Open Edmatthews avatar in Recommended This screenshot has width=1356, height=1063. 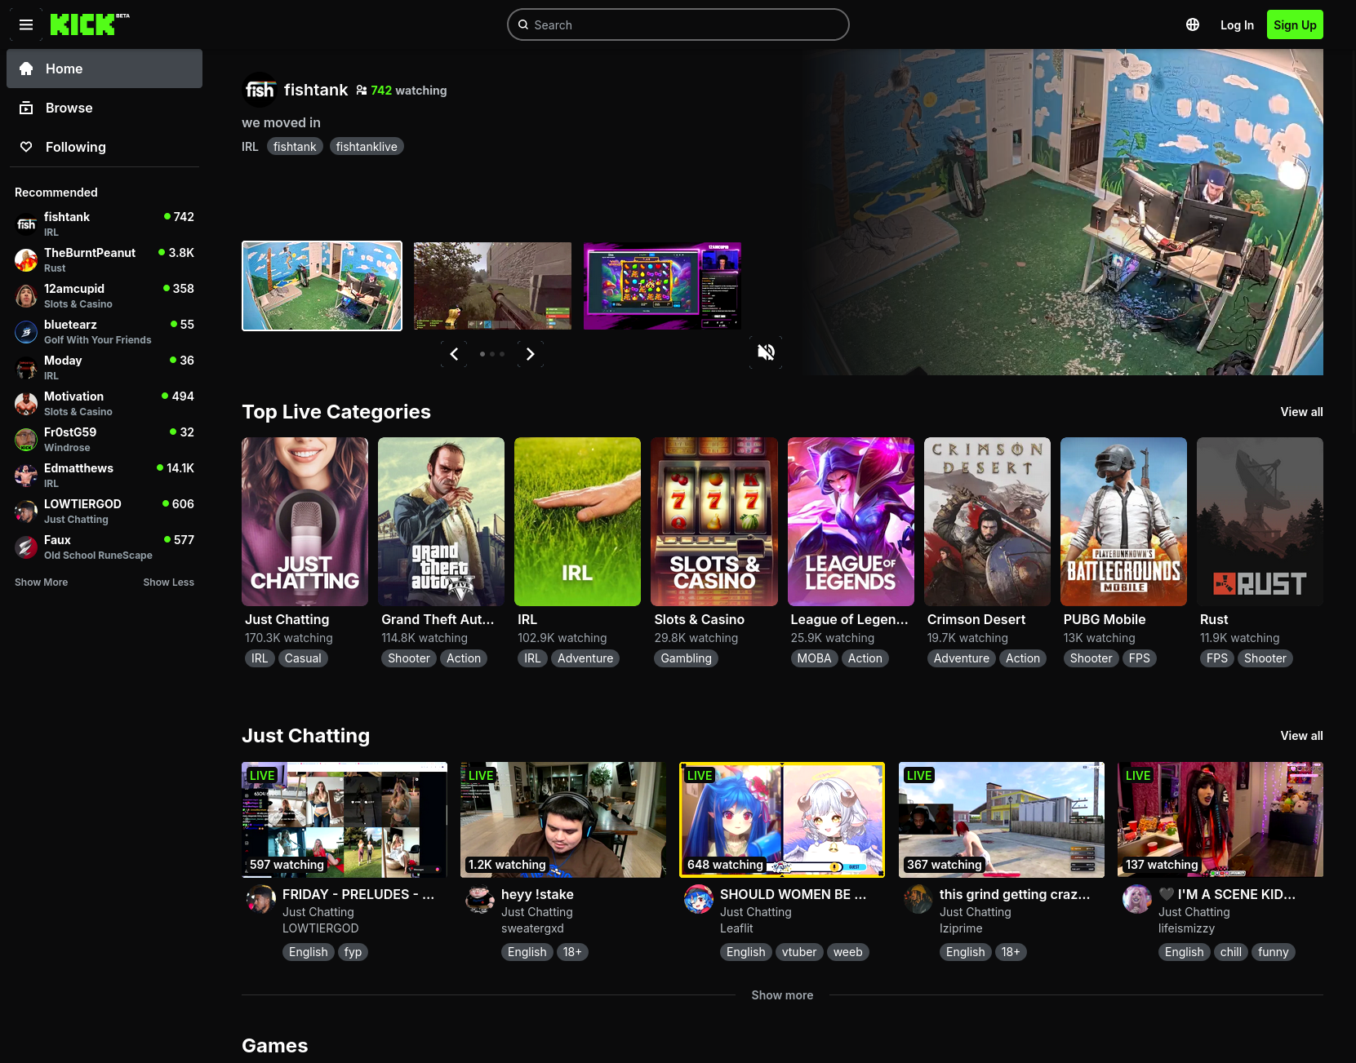[26, 476]
